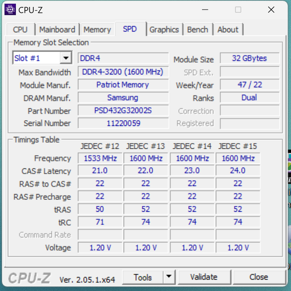The height and width of the screenshot is (291, 291).
Task: Click the tRAS value 50
Action: tap(100, 209)
